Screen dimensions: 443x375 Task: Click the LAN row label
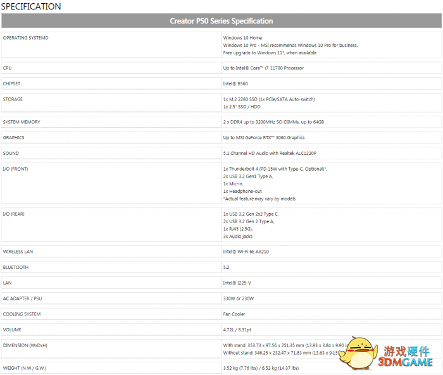pos(8,283)
